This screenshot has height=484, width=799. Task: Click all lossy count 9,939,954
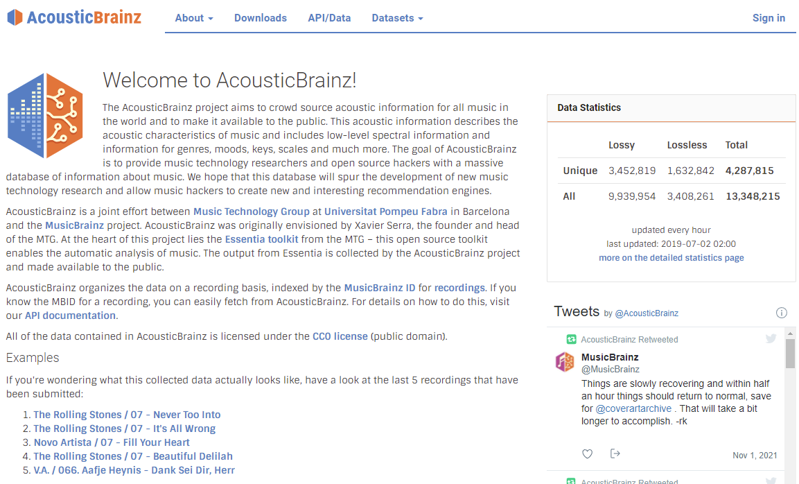point(632,196)
